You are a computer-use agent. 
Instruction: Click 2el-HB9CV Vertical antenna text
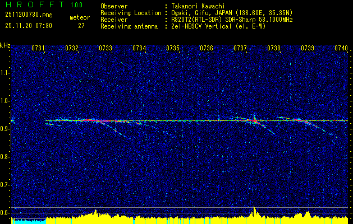pos(218,26)
